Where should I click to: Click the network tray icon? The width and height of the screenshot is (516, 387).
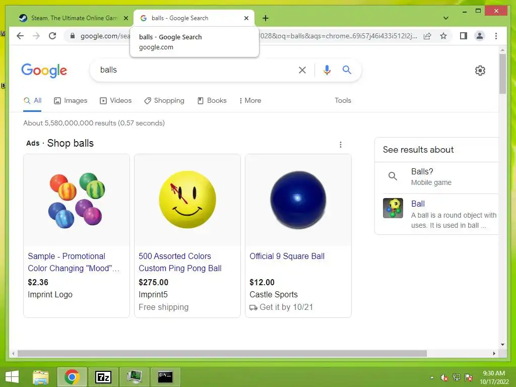point(457,377)
